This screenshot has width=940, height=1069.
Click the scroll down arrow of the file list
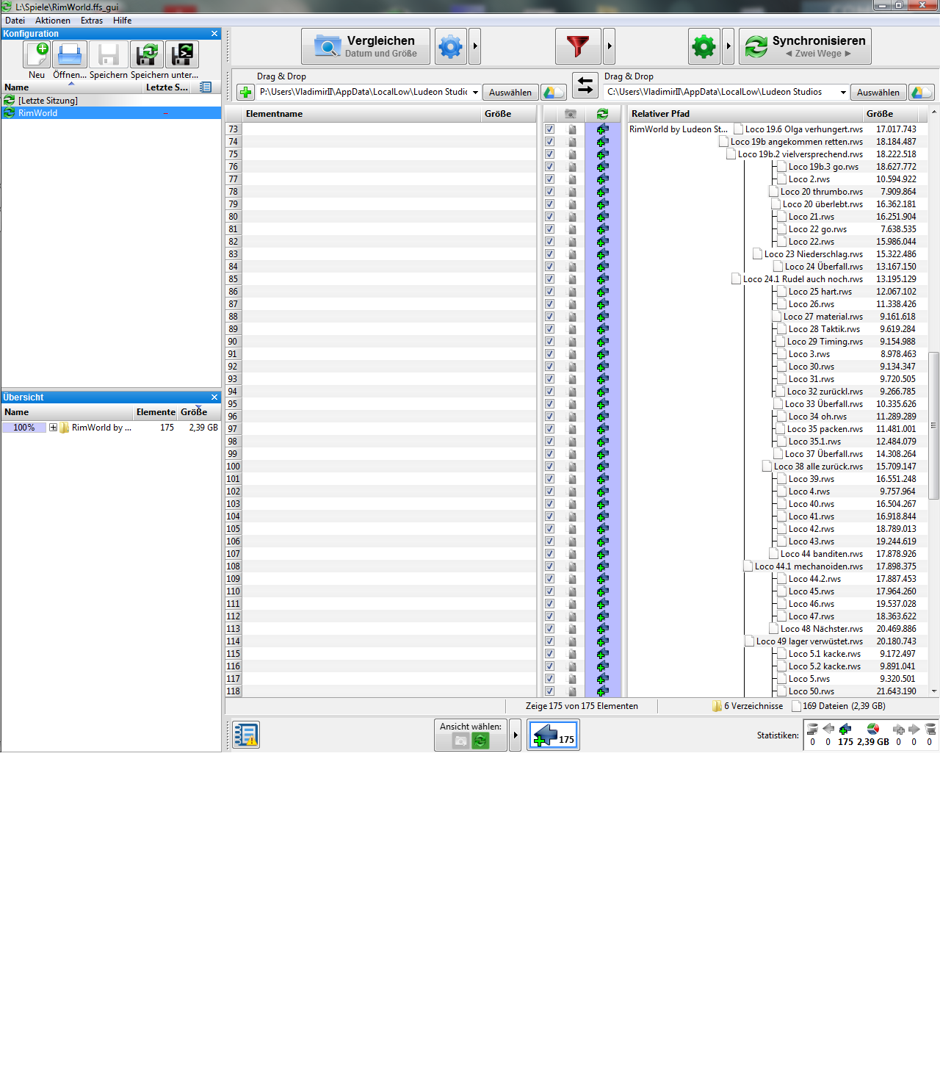[934, 691]
